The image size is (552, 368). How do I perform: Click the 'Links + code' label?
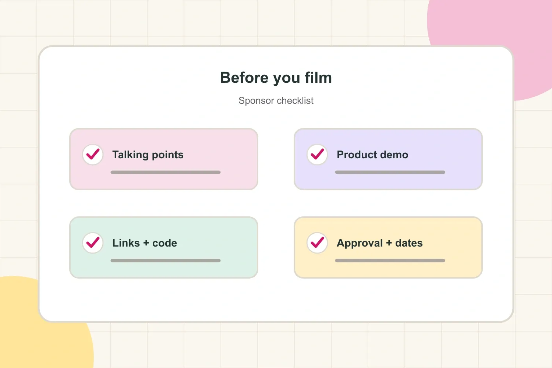pyautogui.click(x=145, y=243)
